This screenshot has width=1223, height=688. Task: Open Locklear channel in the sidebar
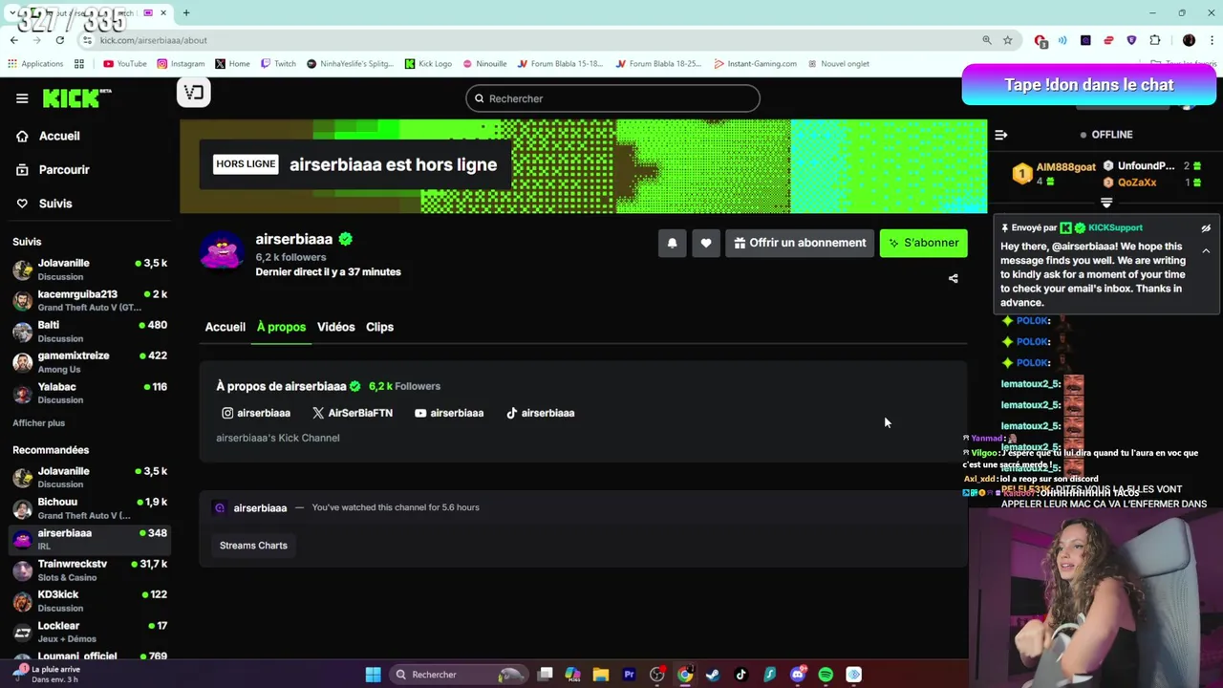[x=89, y=632]
